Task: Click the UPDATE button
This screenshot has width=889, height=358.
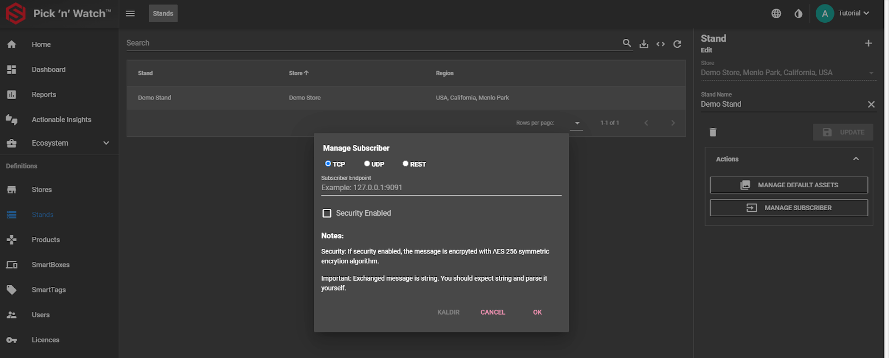Action: click(x=843, y=132)
